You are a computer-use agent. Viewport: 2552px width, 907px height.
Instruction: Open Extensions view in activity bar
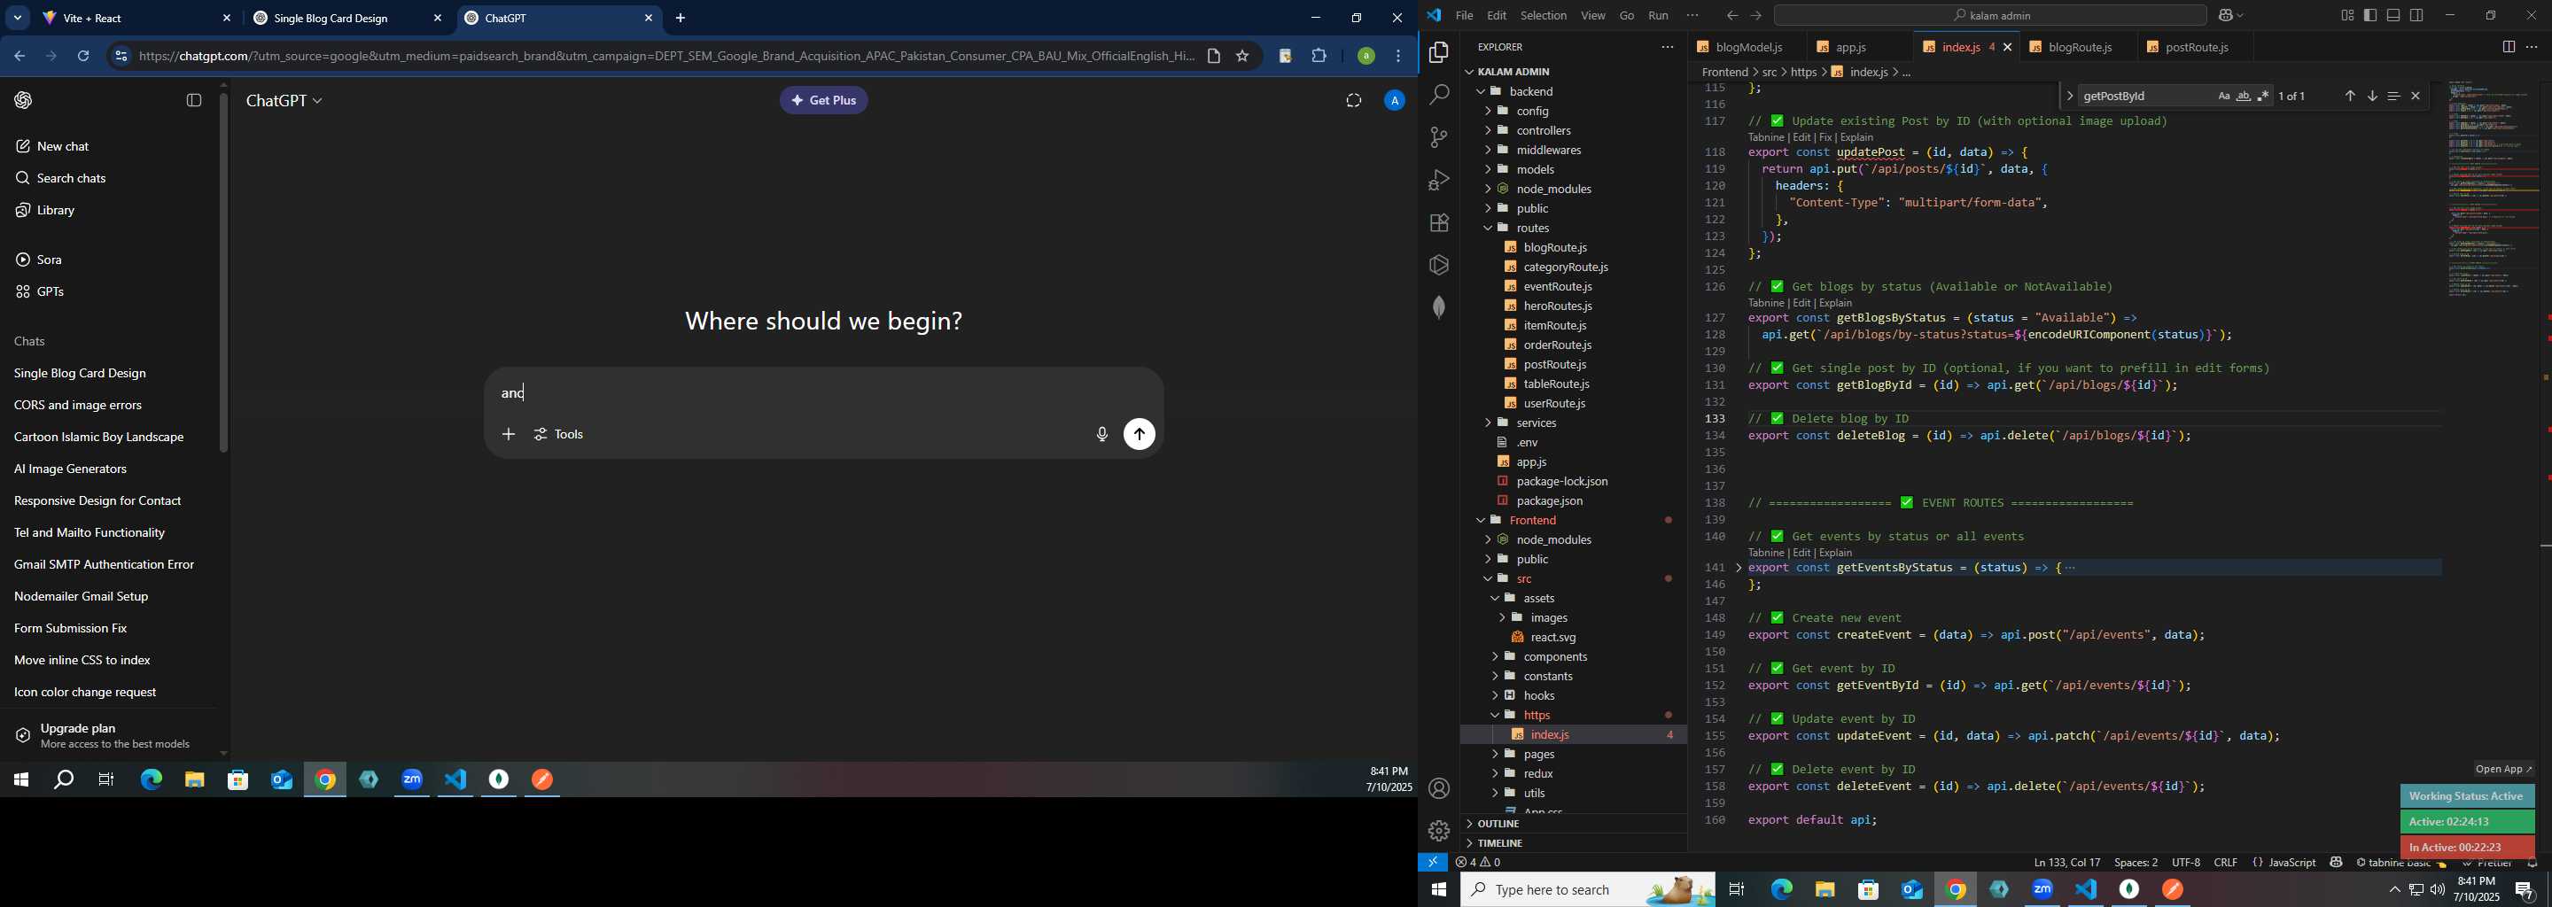(1438, 223)
